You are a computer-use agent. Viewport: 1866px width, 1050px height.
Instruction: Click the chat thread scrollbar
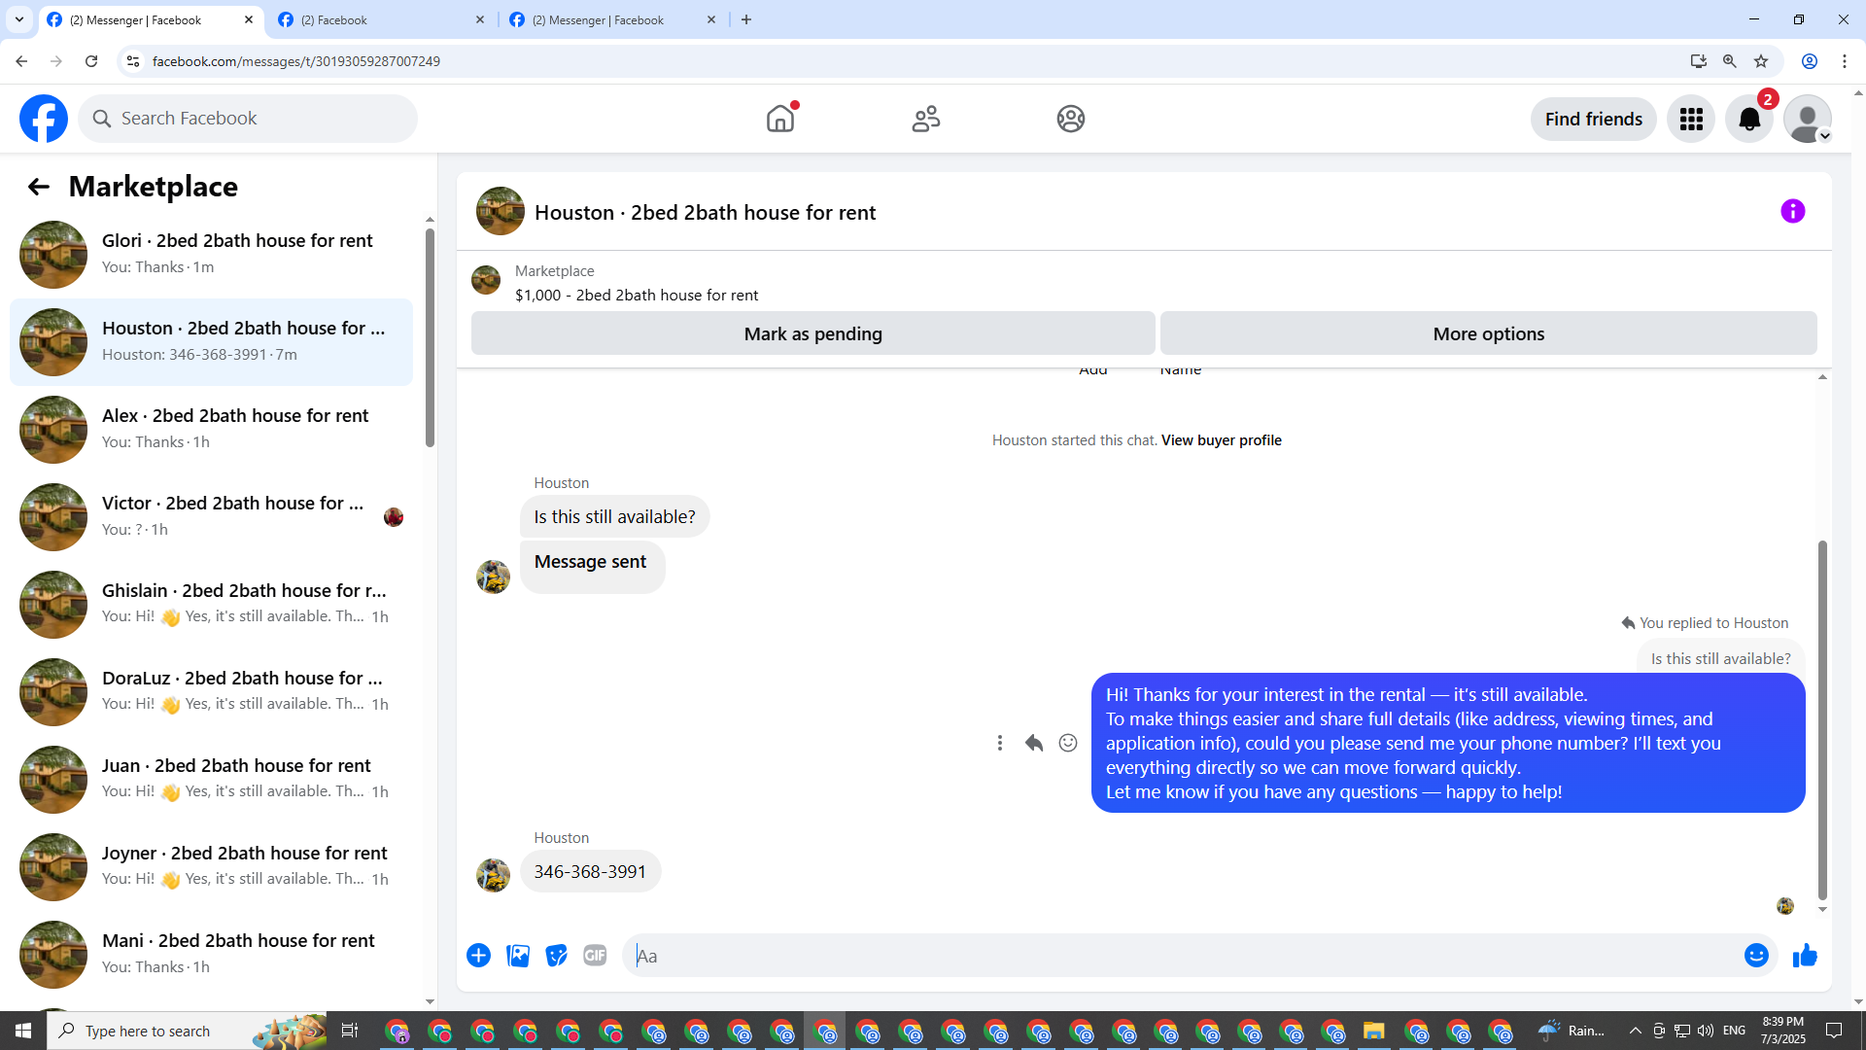click(x=1822, y=719)
